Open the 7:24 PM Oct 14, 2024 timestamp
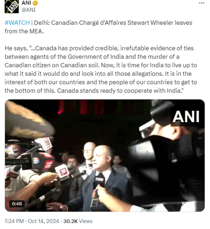 click(32, 221)
